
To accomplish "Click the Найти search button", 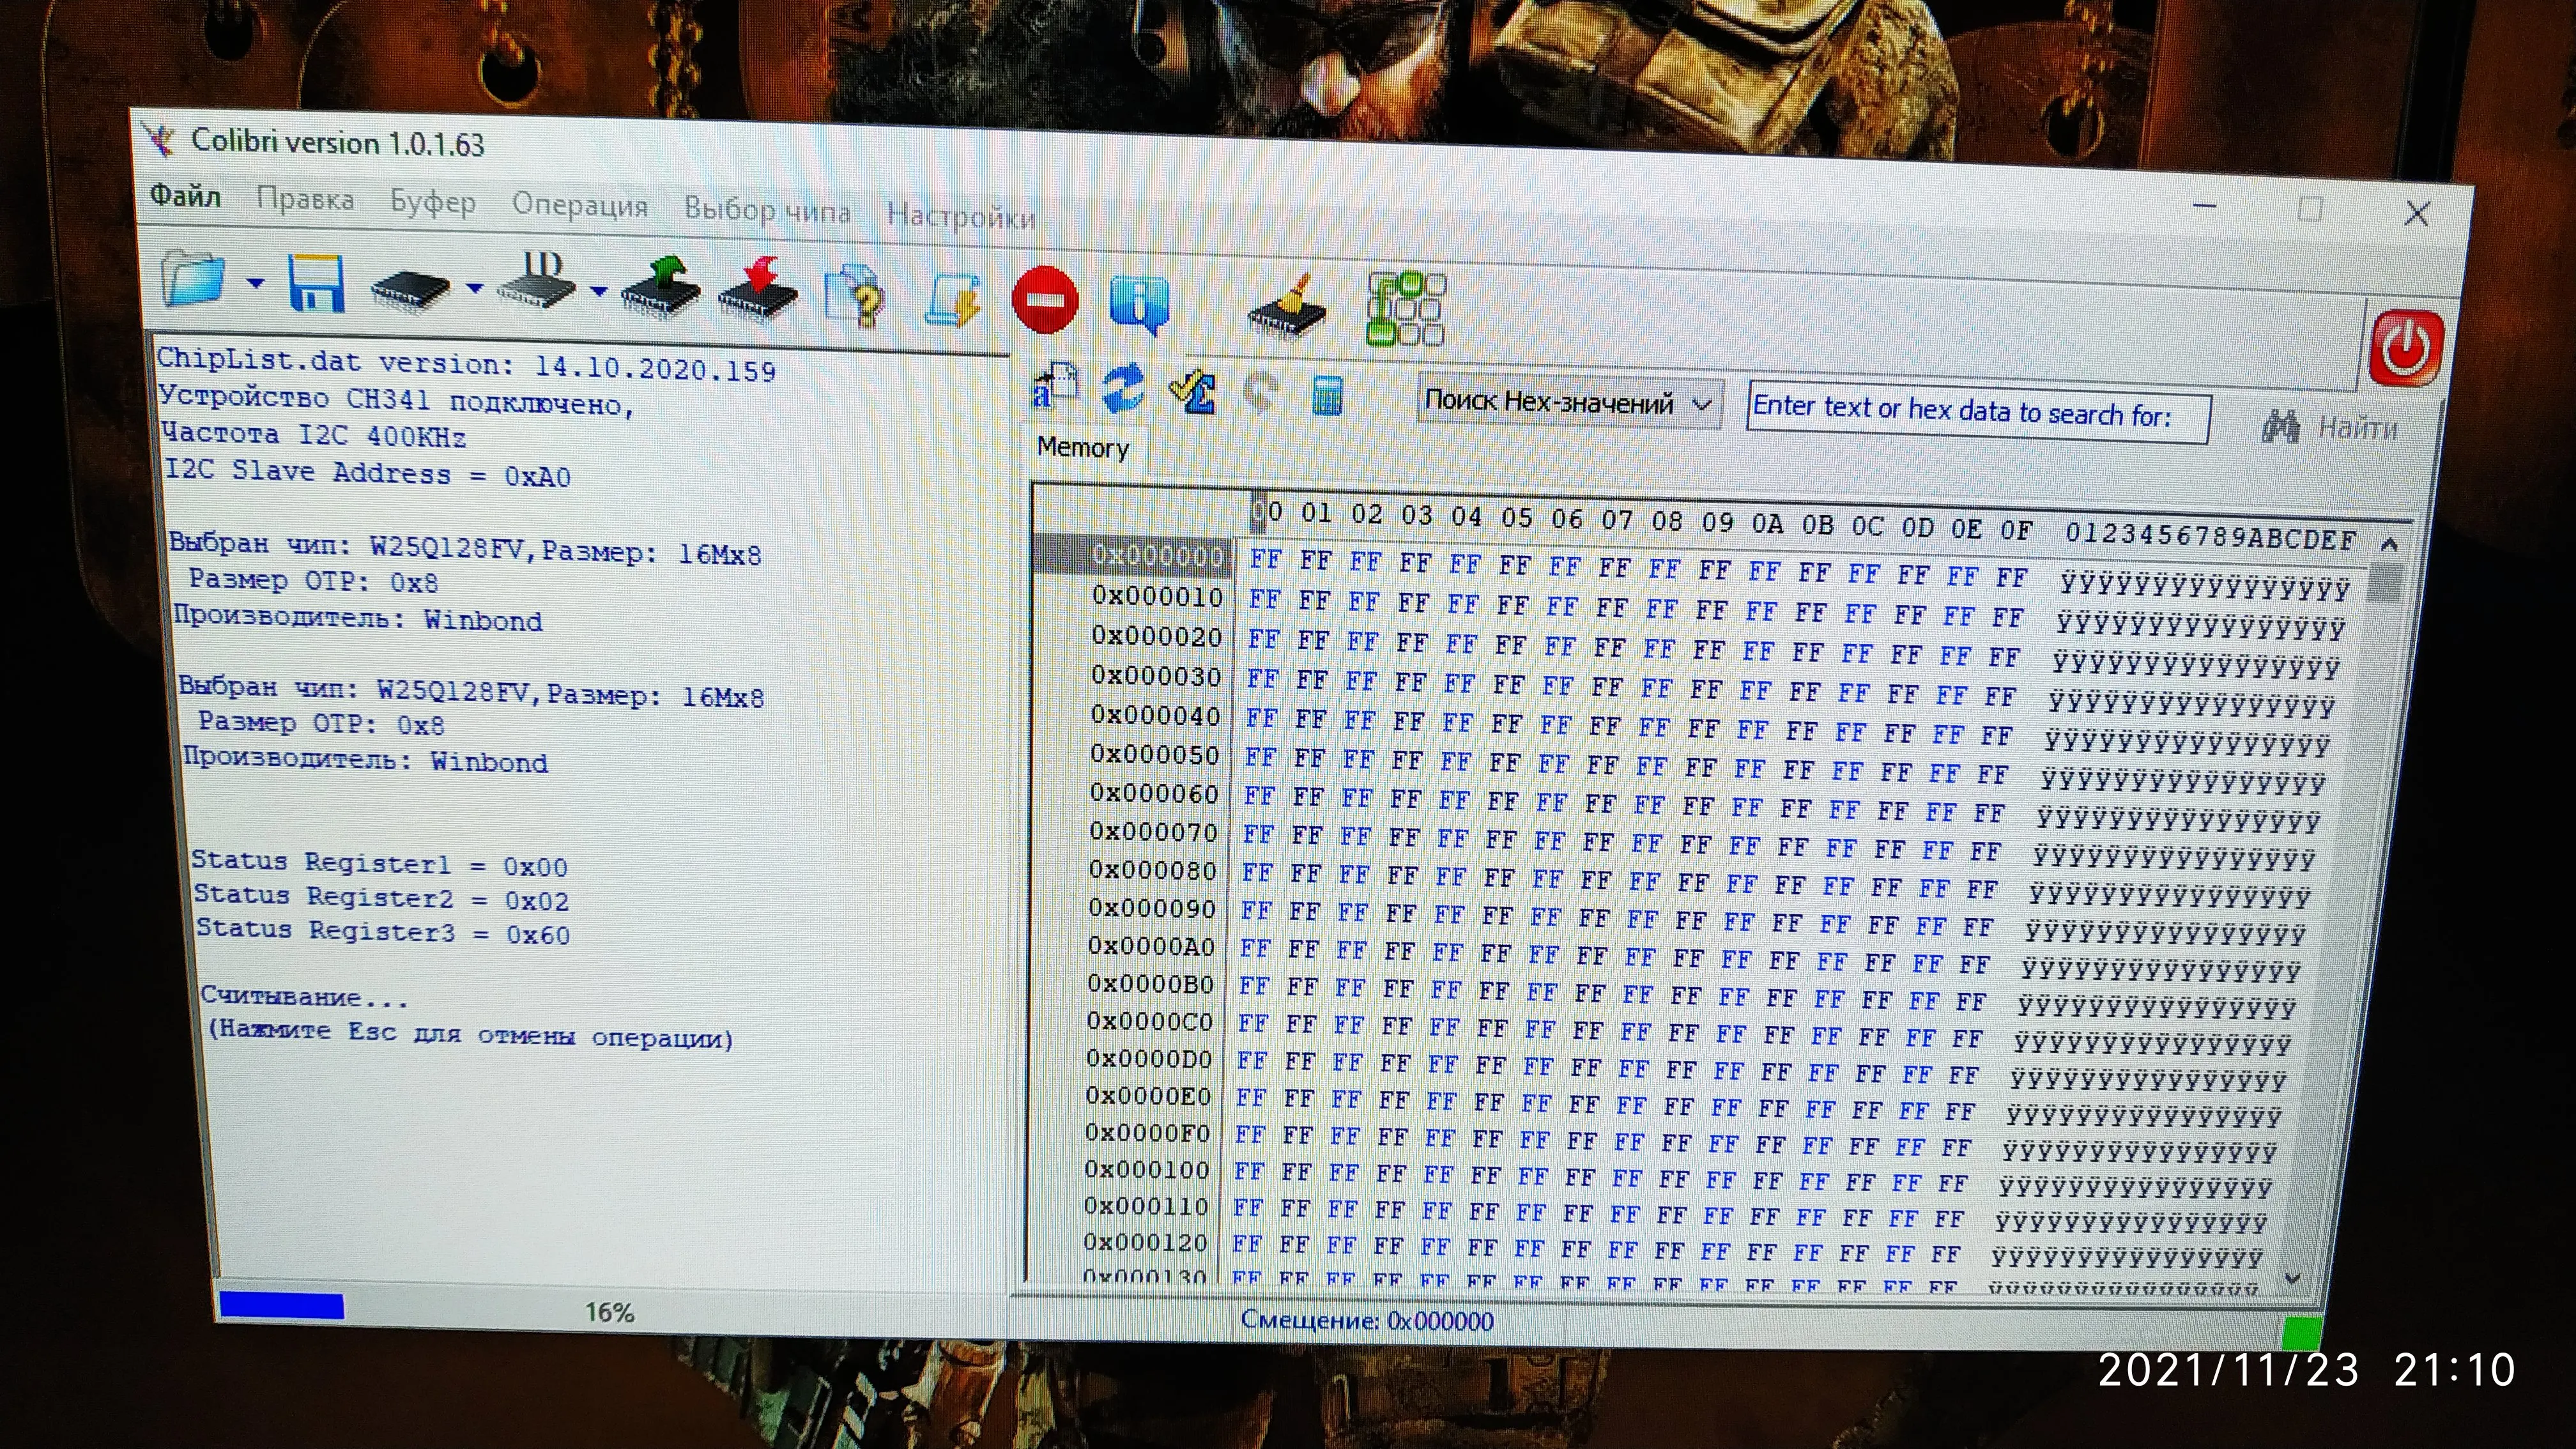I will [2330, 428].
